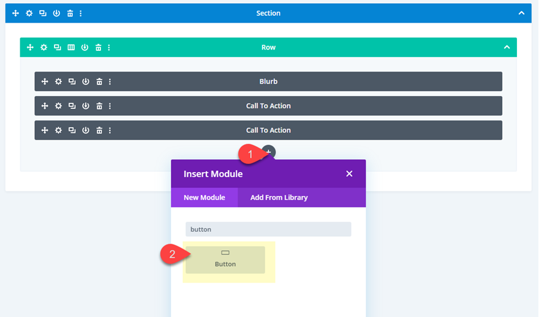The width and height of the screenshot is (539, 317).
Task: Toggle second Call To Action power icon
Action: pos(86,130)
